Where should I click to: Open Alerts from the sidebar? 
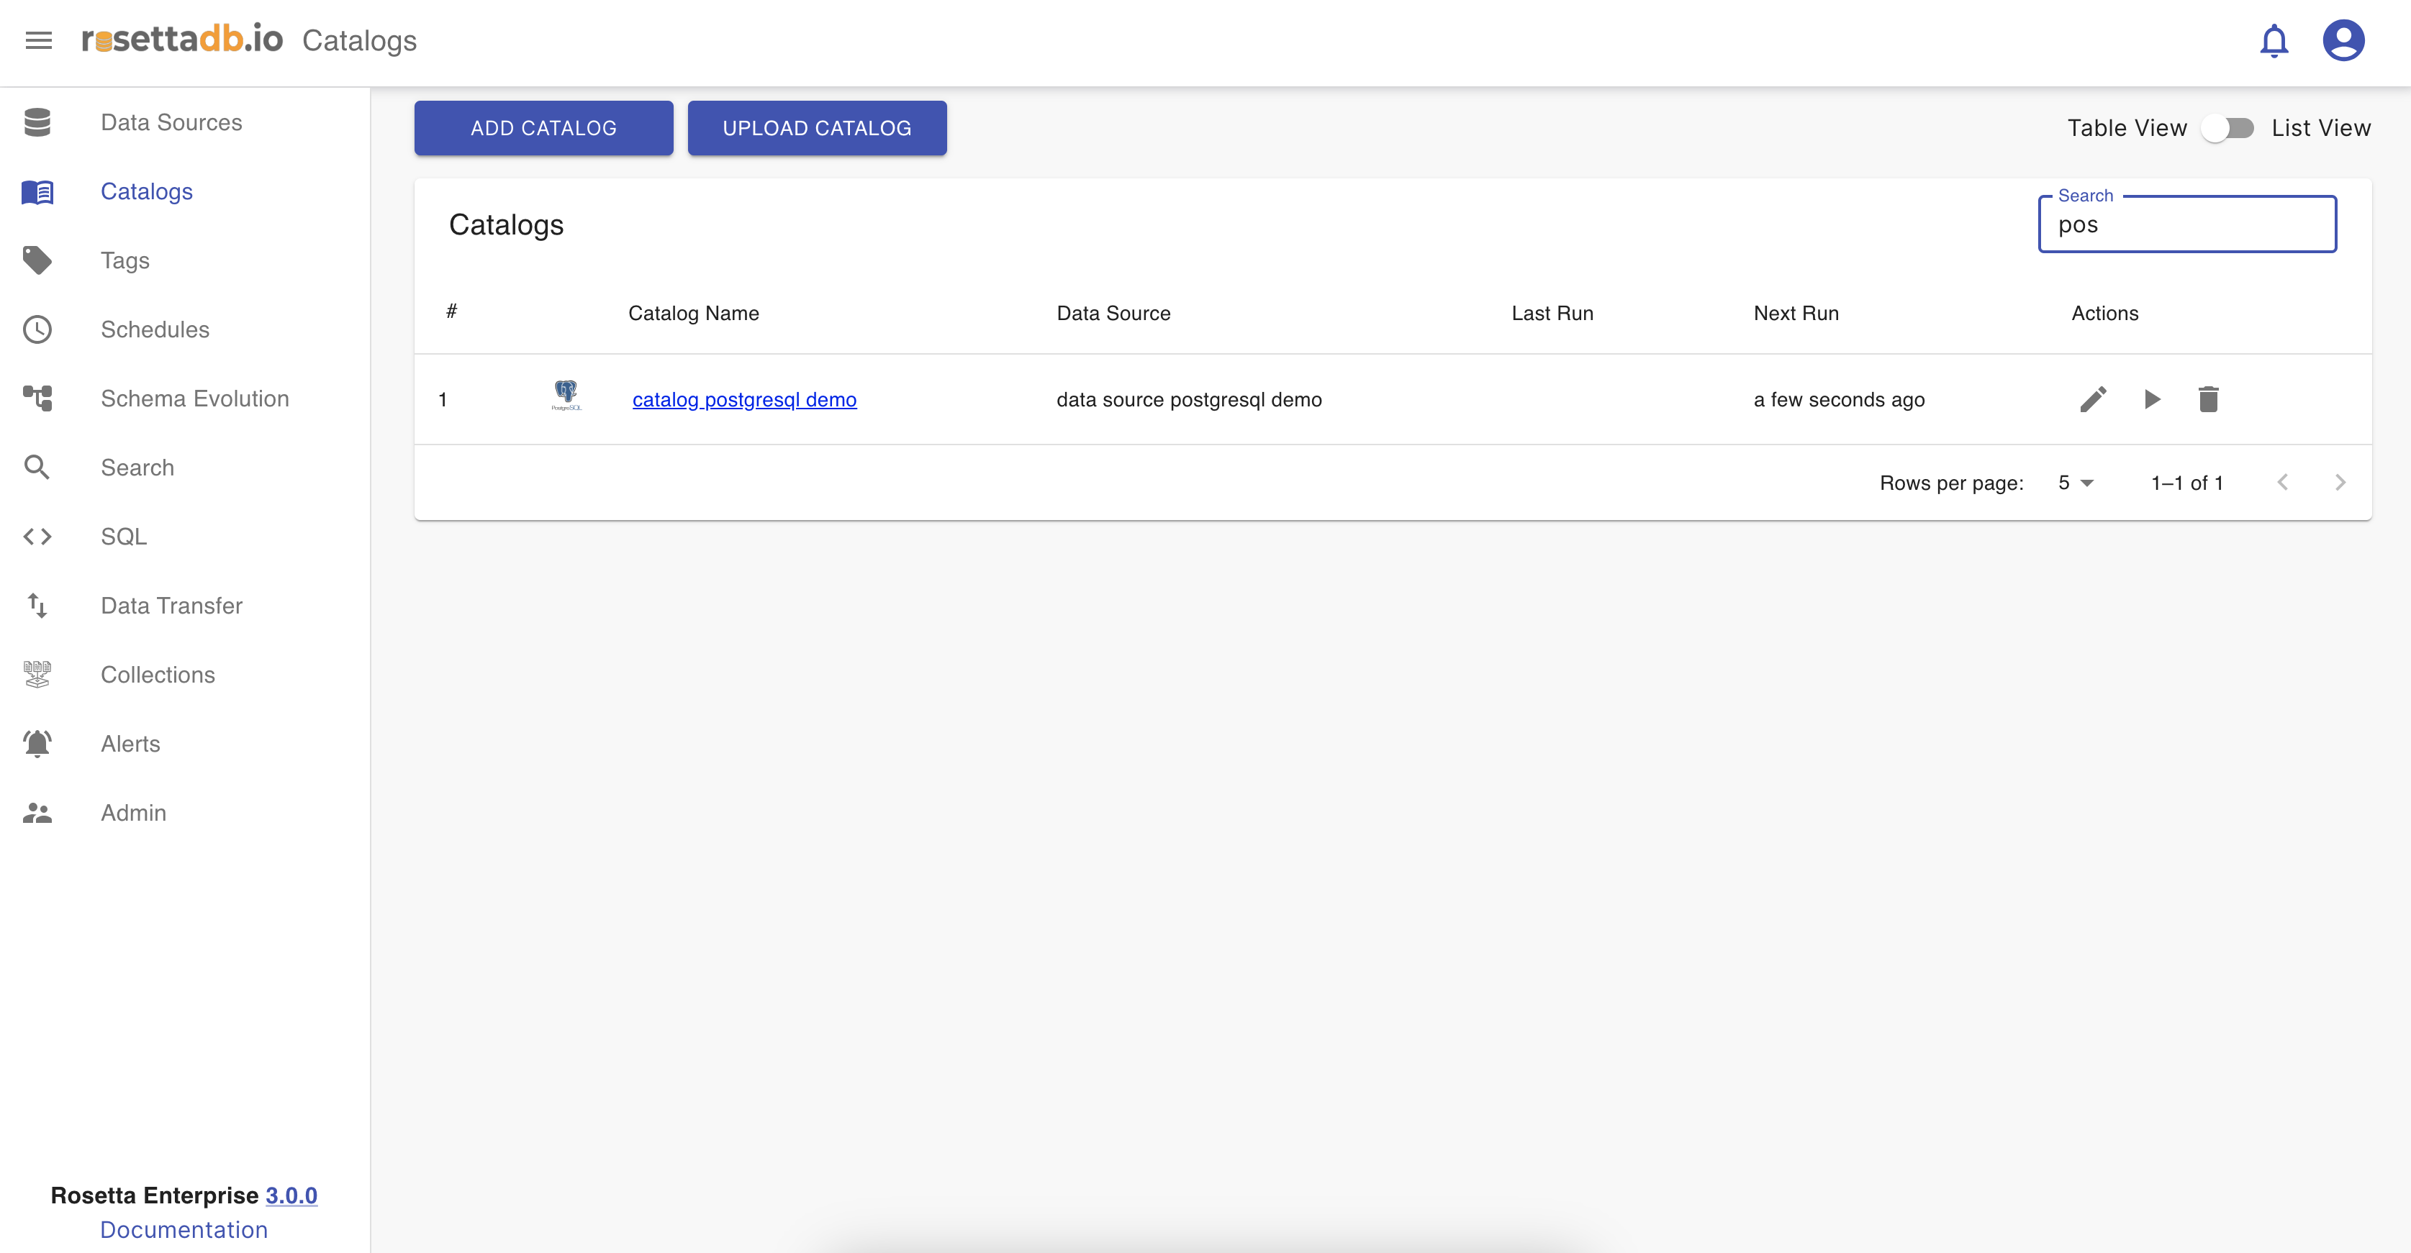coord(130,744)
